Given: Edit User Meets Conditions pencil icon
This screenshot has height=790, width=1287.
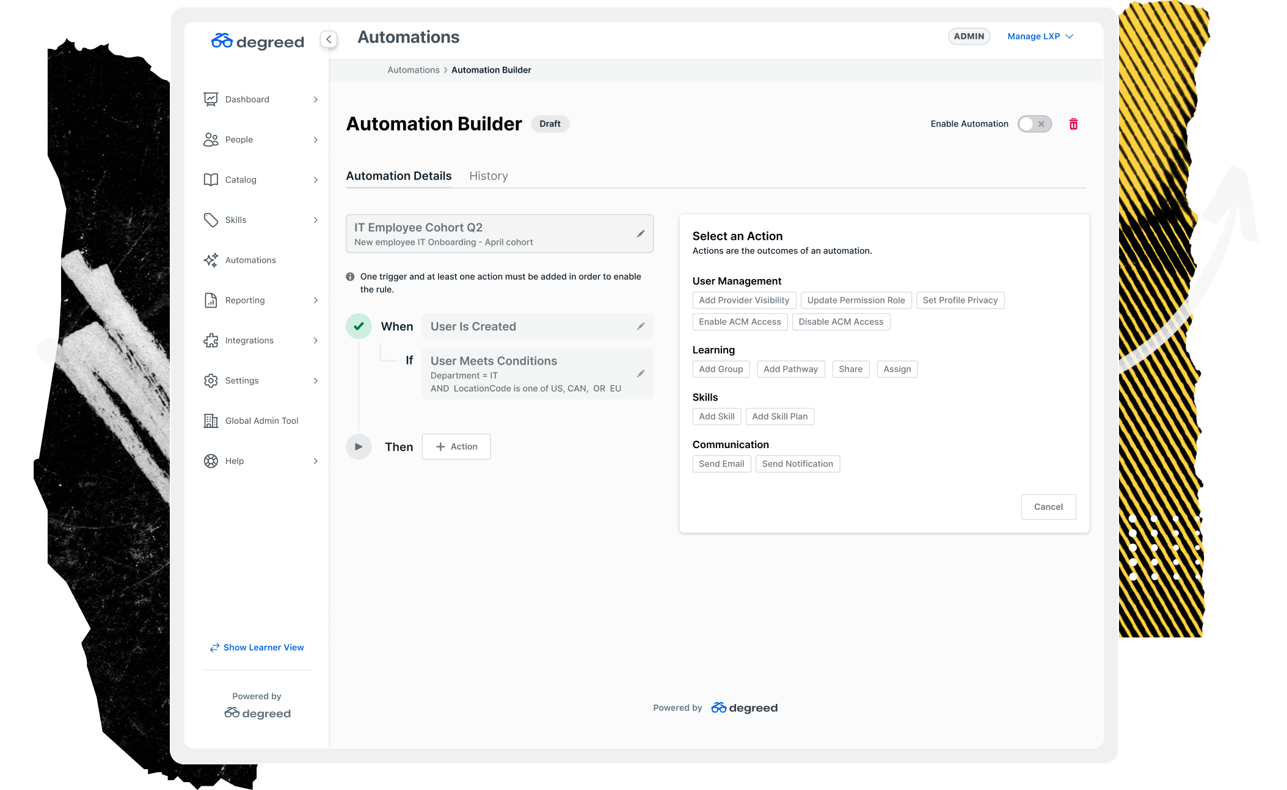Looking at the screenshot, I should pos(641,373).
